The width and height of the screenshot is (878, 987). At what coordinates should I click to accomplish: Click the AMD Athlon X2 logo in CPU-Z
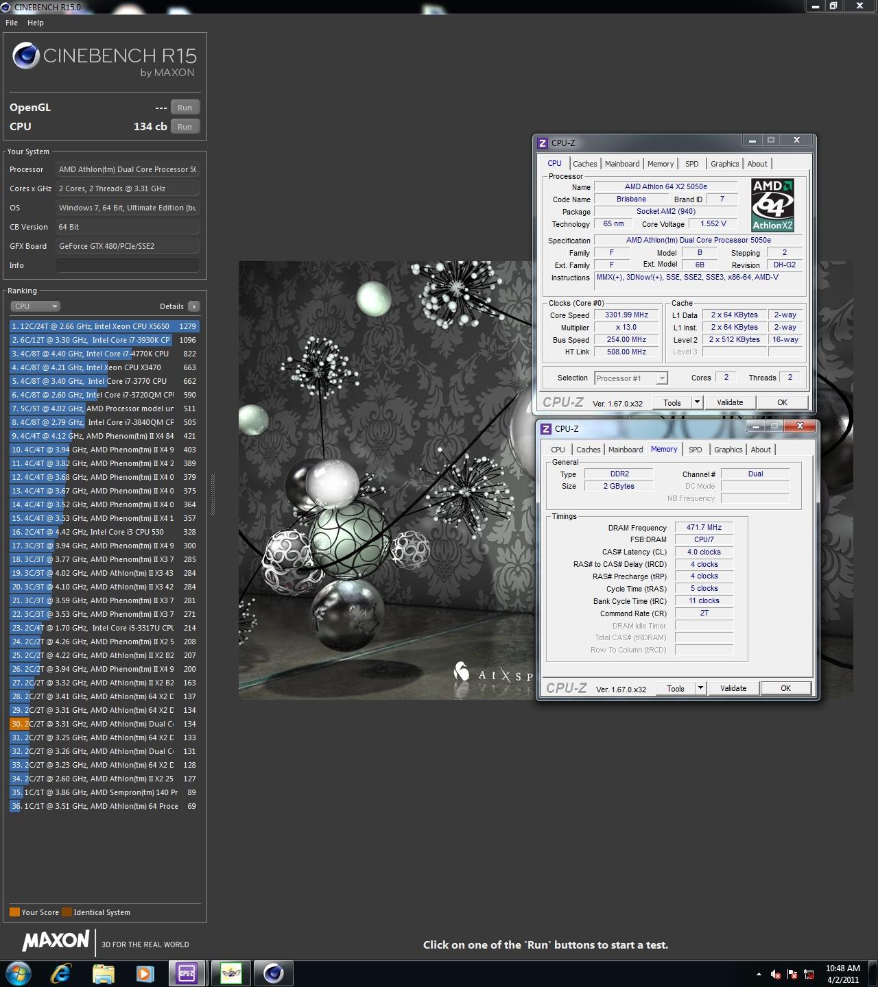(x=772, y=206)
